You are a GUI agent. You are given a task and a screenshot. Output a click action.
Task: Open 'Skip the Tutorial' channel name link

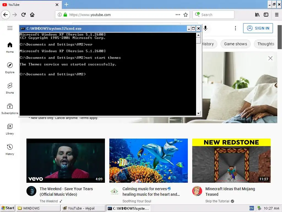[217, 201]
